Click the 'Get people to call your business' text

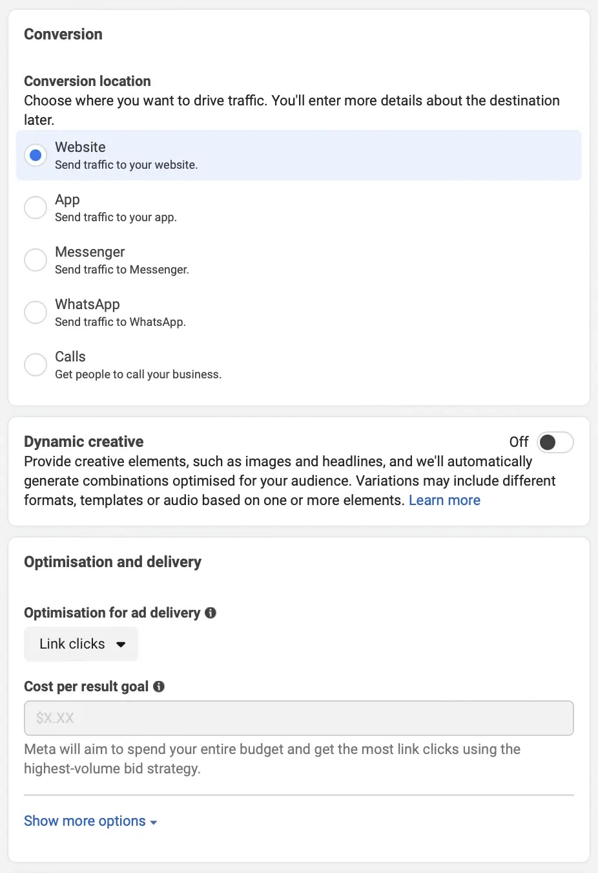click(138, 374)
